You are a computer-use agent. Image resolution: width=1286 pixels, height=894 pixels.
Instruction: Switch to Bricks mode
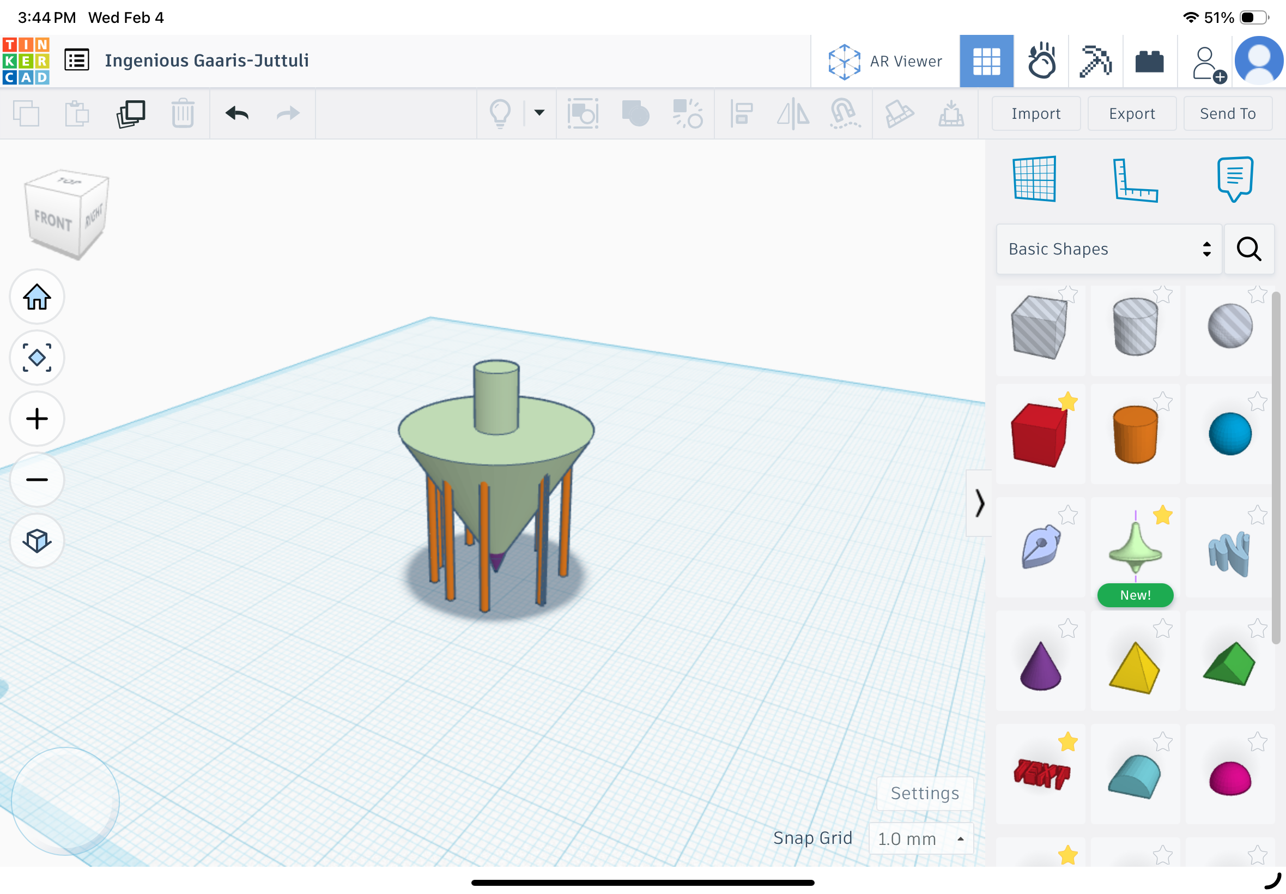tap(1149, 62)
